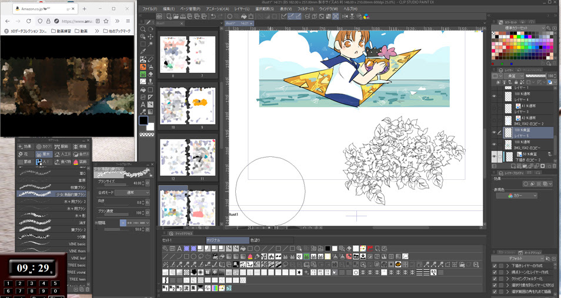The width and height of the screenshot is (561, 298).
Task: Select the 枝葉ブラシ brush
Action: point(52,187)
